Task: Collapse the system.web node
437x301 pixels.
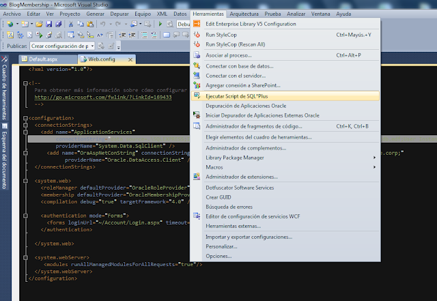Action: (25, 181)
